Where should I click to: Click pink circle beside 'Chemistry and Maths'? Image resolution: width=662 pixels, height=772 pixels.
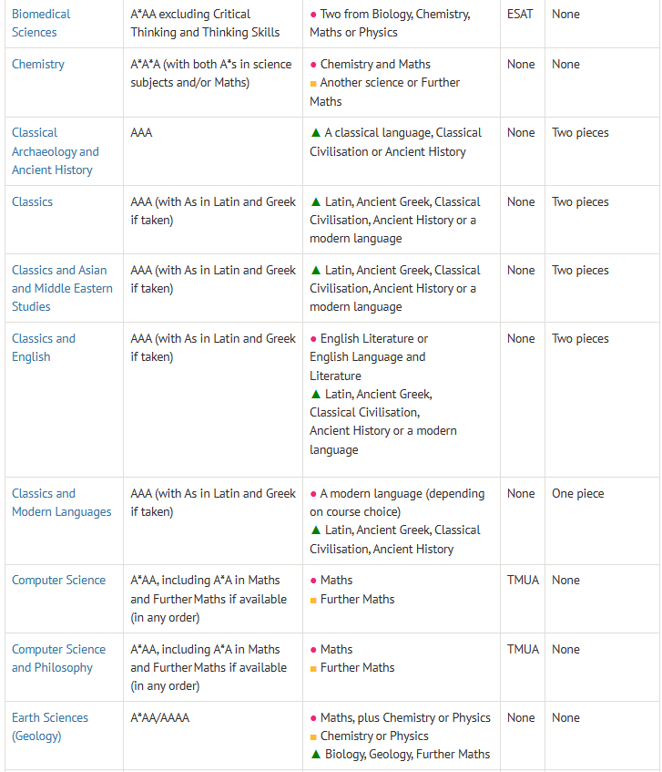point(313,65)
